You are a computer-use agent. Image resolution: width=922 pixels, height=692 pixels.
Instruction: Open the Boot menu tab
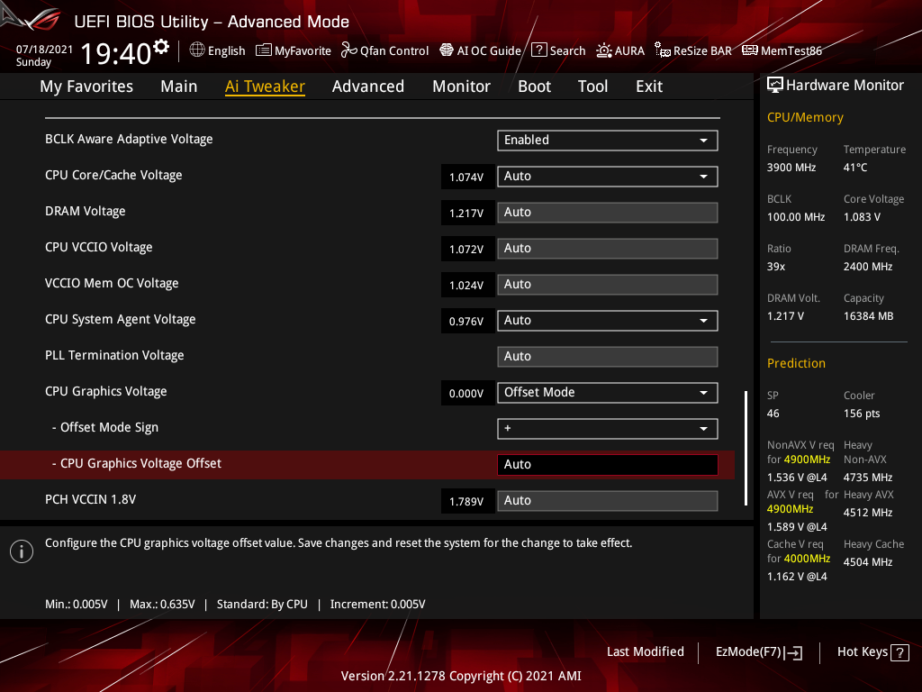[534, 86]
